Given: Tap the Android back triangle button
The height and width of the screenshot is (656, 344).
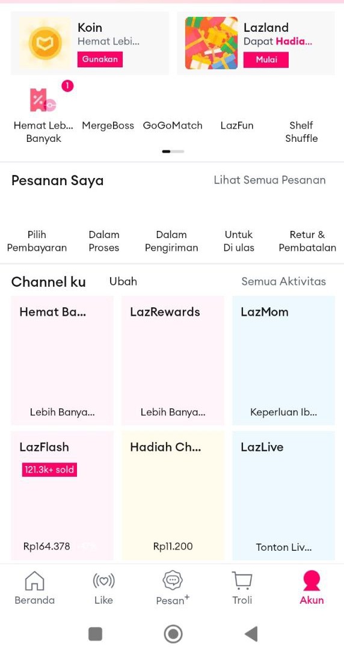Looking at the screenshot, I should click(x=251, y=634).
